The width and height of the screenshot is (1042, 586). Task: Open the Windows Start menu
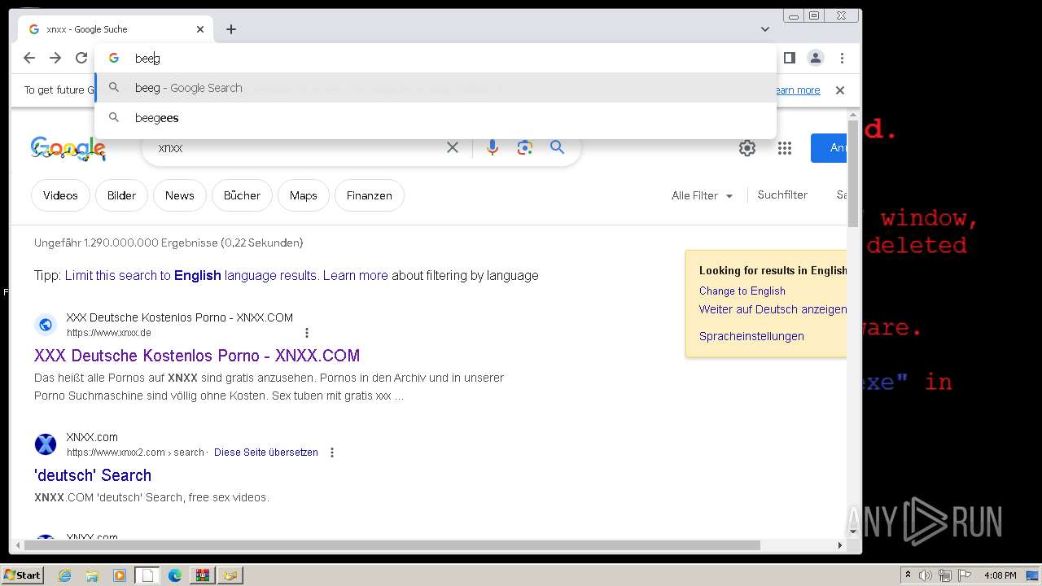[x=23, y=575]
